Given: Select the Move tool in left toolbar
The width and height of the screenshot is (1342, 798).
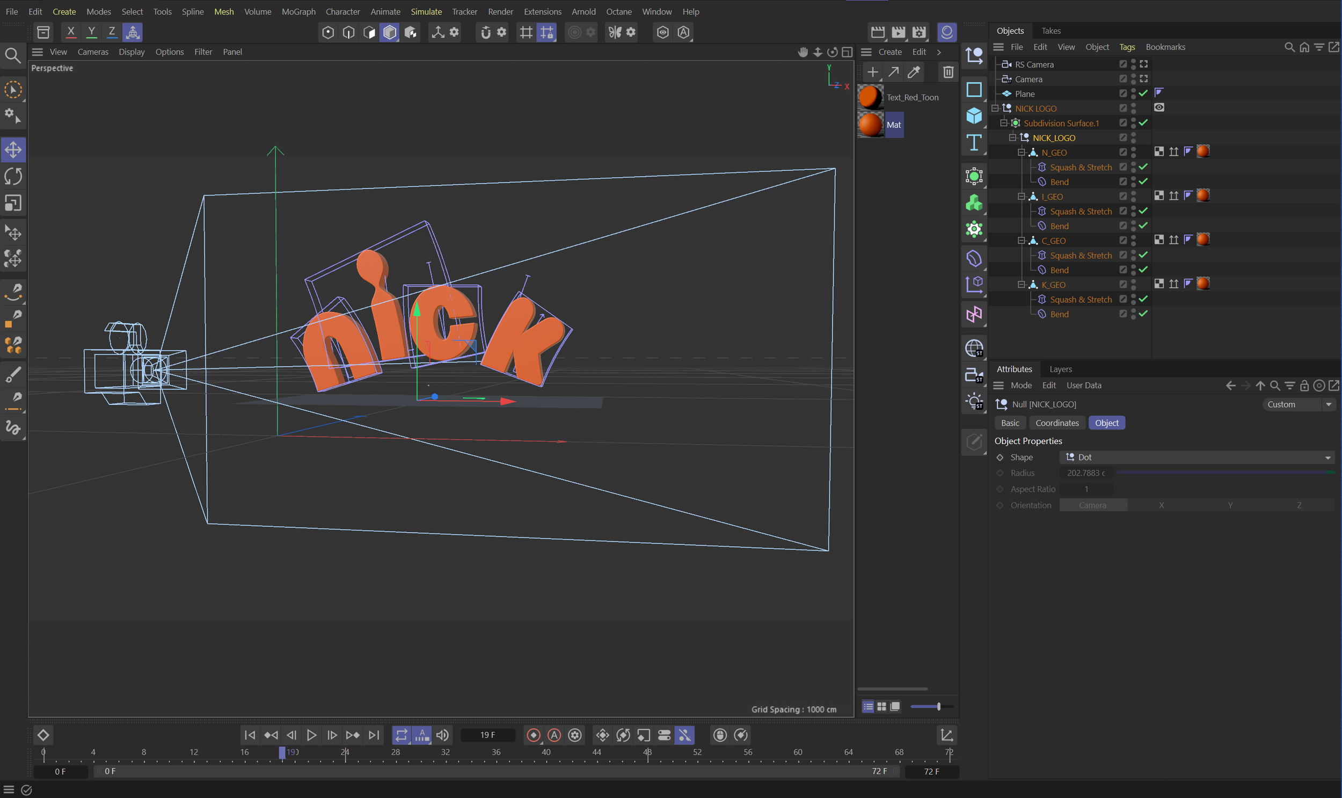Looking at the screenshot, I should [13, 149].
